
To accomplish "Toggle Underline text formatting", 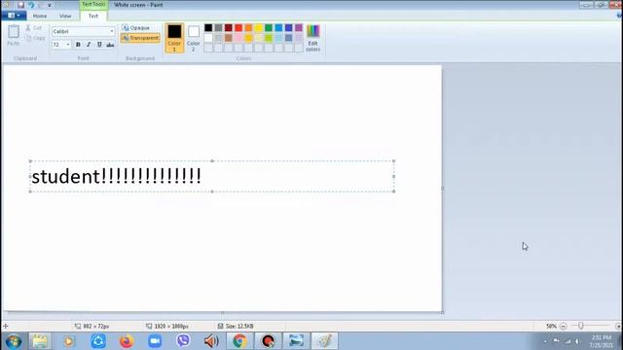I will pos(99,45).
